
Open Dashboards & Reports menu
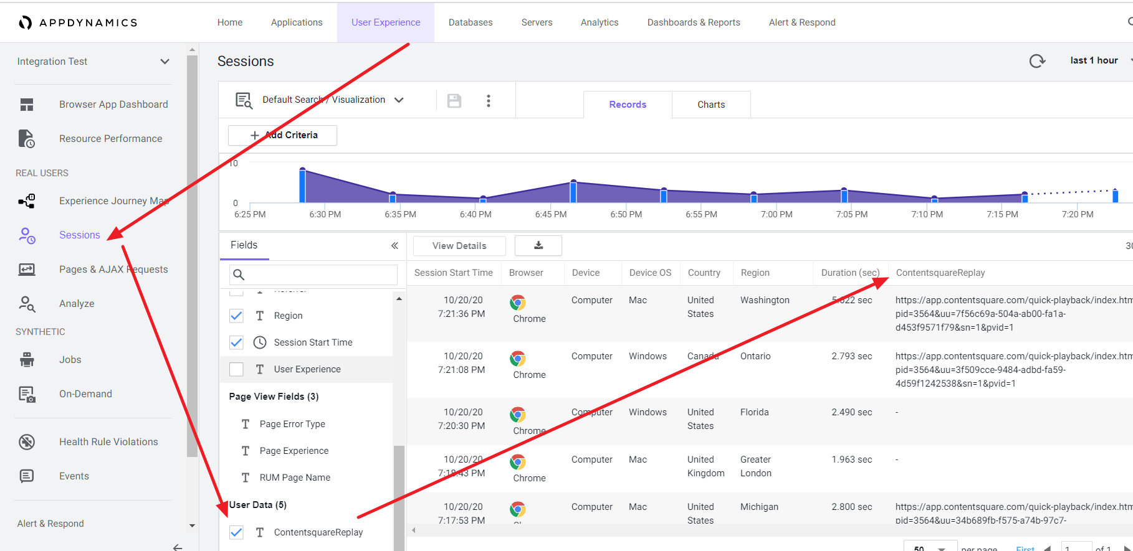tap(694, 22)
